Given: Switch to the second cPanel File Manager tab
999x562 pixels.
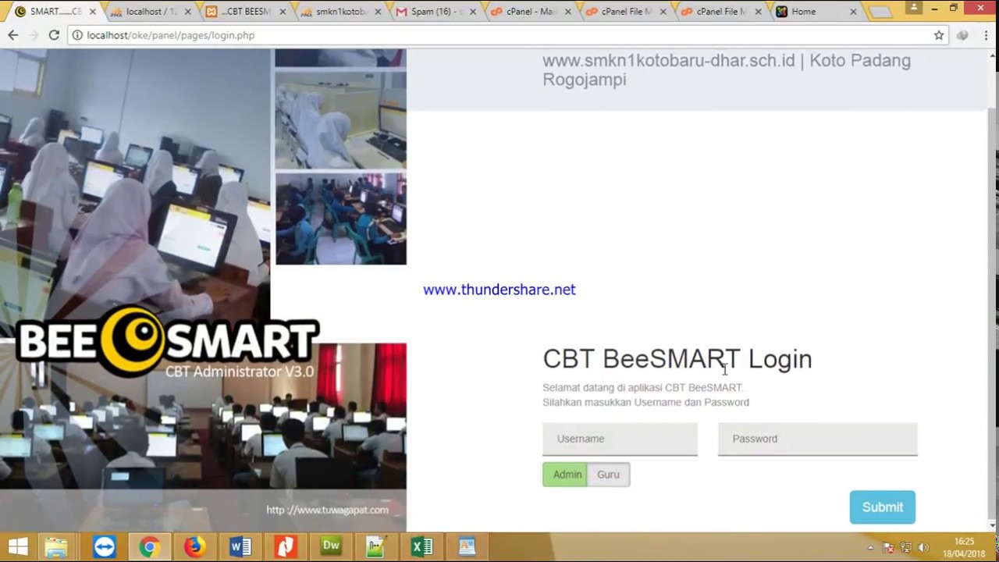Looking at the screenshot, I should pyautogui.click(x=721, y=12).
